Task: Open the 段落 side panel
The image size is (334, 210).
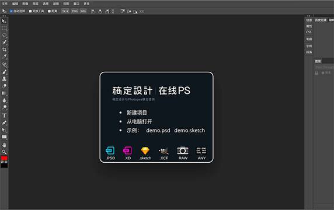Action: tap(309, 52)
